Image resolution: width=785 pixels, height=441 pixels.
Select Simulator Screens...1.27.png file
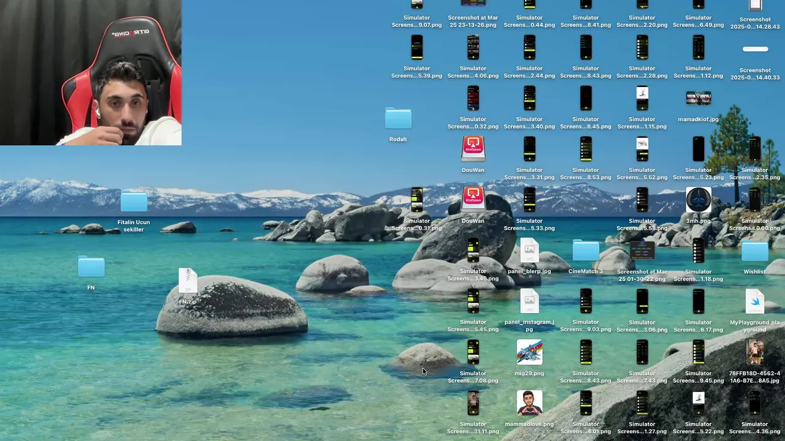(642, 403)
